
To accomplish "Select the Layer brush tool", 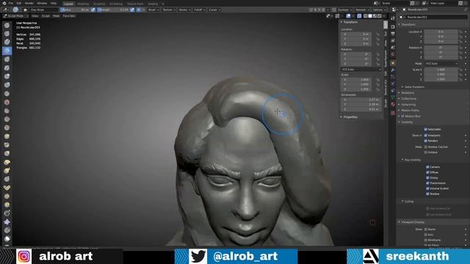I will coord(7,68).
